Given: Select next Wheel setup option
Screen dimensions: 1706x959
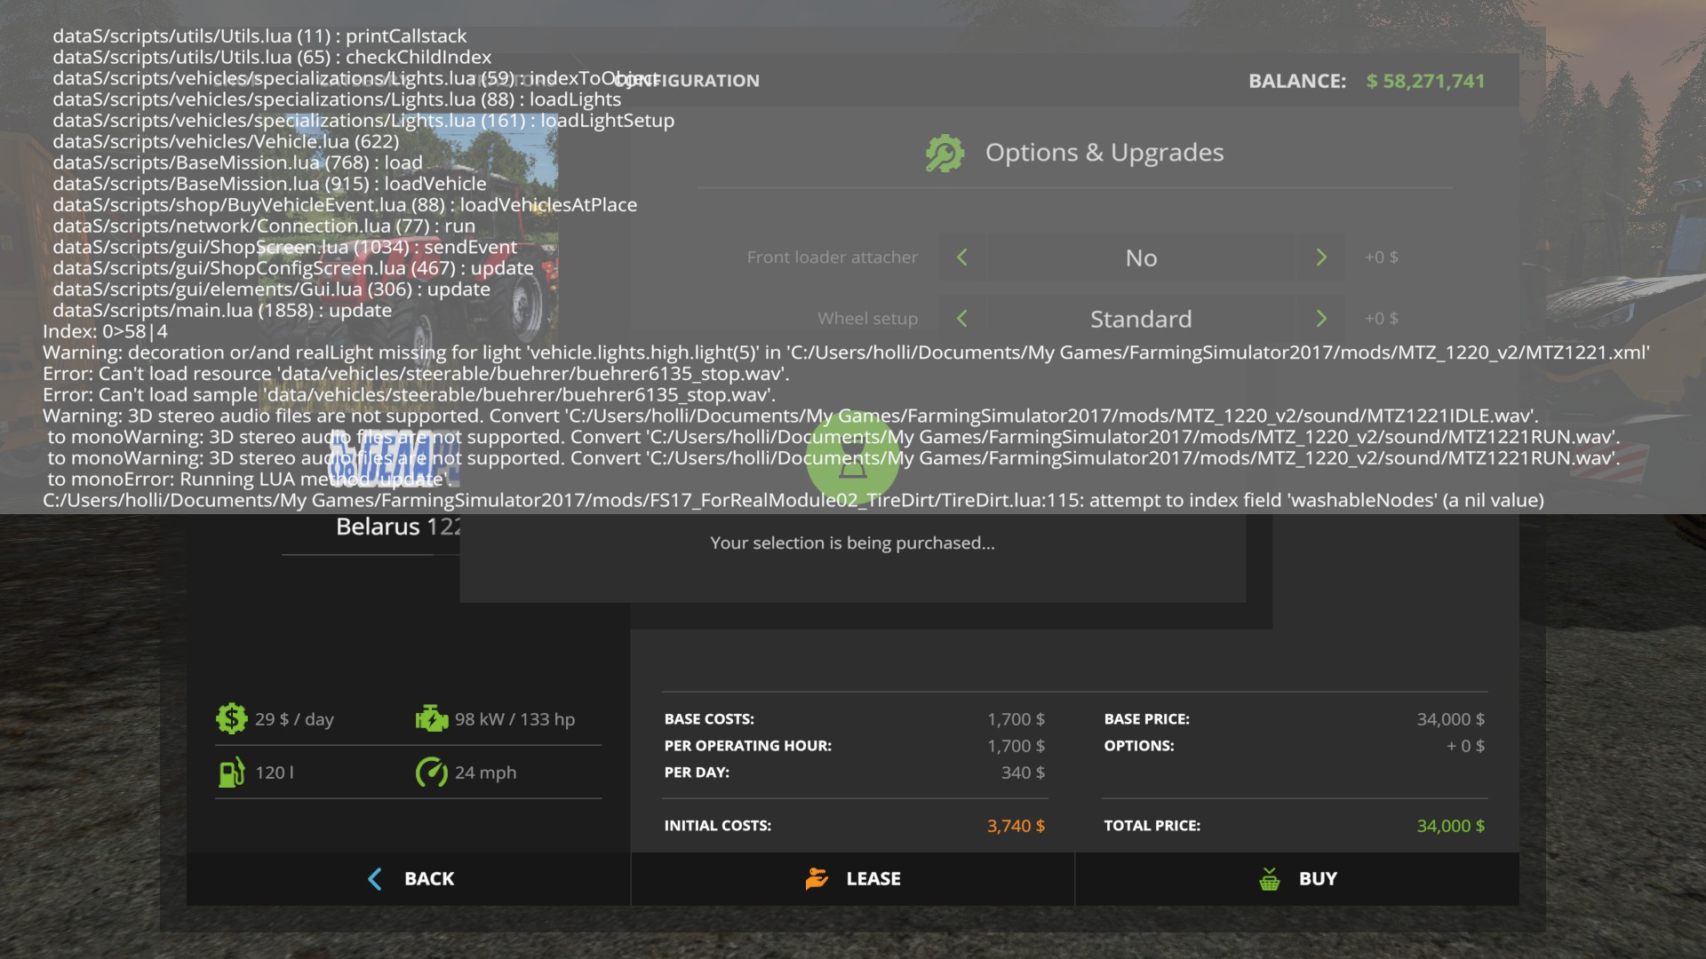Looking at the screenshot, I should coord(1321,318).
